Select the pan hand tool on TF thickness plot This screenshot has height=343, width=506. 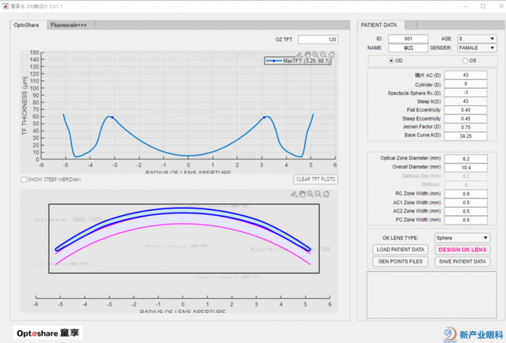pos(307,54)
